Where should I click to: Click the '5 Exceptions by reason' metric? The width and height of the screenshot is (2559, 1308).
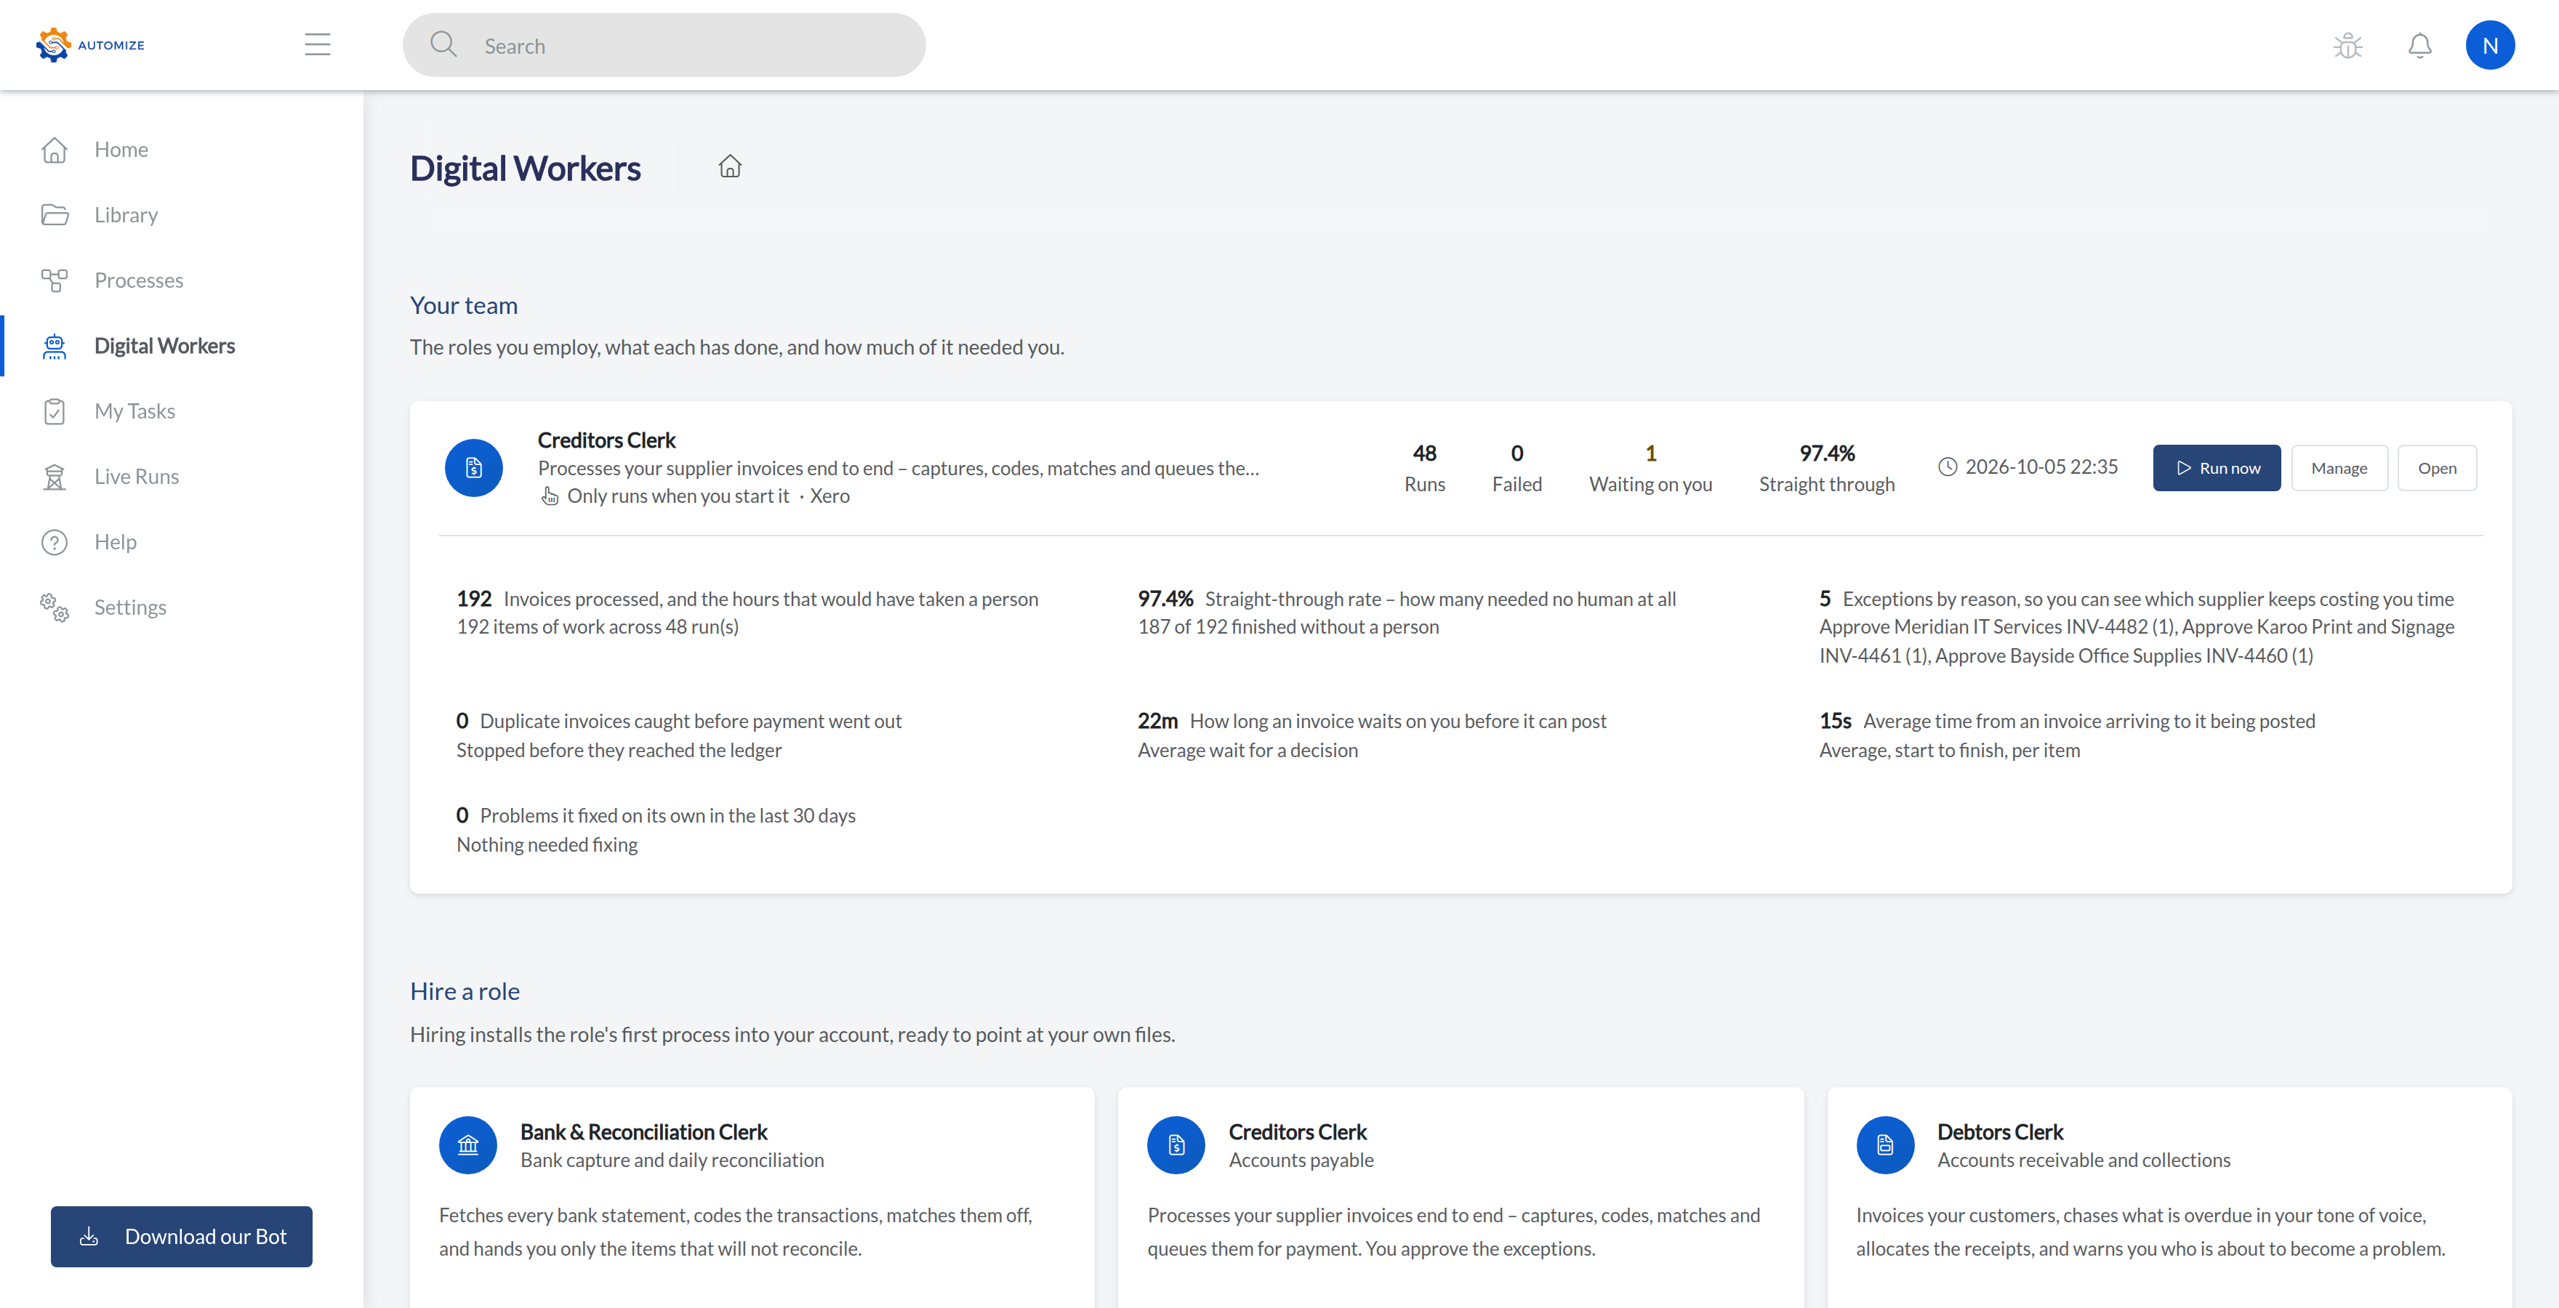2137,626
